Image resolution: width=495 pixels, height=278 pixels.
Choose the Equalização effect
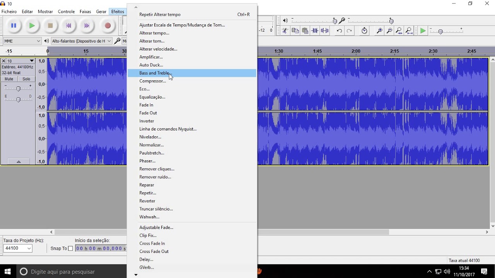[192, 97]
